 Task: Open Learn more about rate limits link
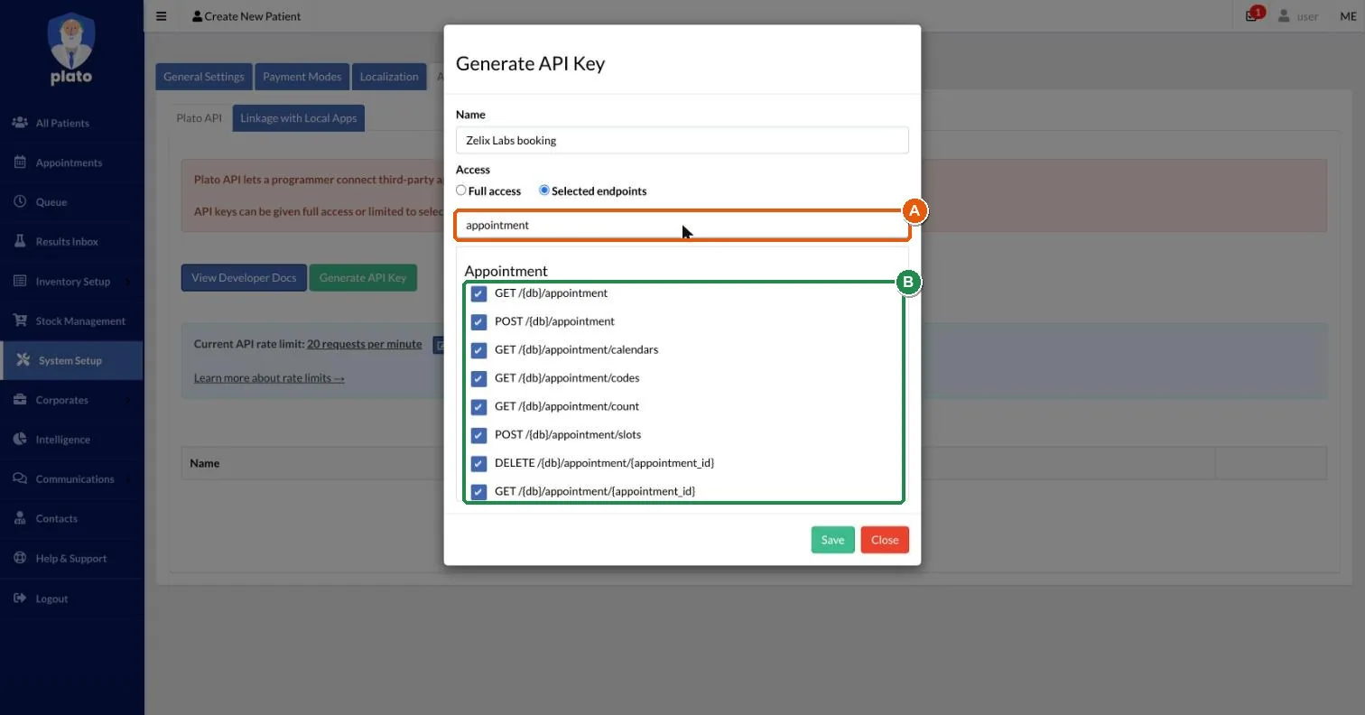click(x=269, y=377)
